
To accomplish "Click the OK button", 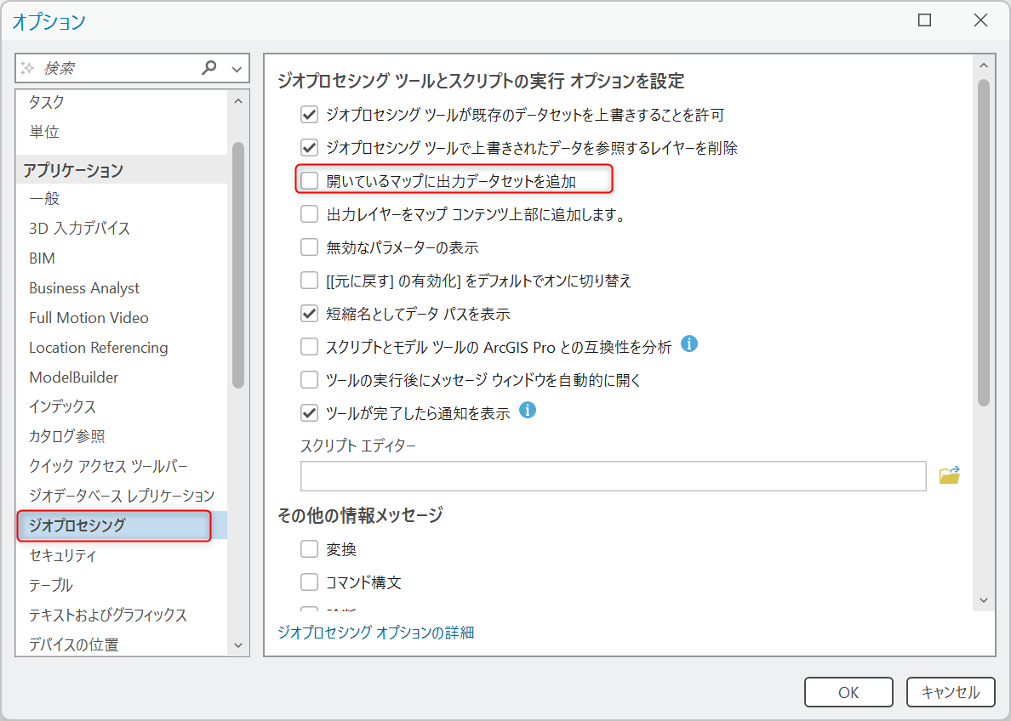I will pyautogui.click(x=848, y=692).
